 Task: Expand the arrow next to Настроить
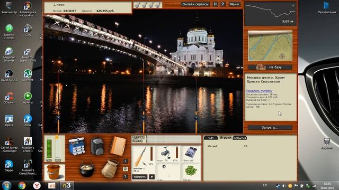(x=152, y=177)
